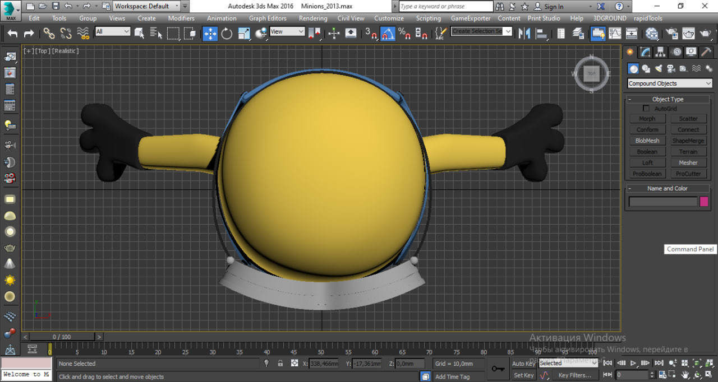This screenshot has height=382, width=718.
Task: Click the Play Animation button
Action: point(633,363)
